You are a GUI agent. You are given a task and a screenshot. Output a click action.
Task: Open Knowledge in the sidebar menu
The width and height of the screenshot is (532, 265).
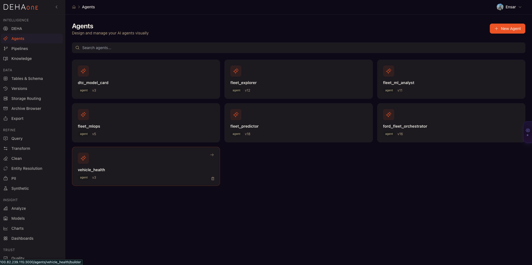21,59
